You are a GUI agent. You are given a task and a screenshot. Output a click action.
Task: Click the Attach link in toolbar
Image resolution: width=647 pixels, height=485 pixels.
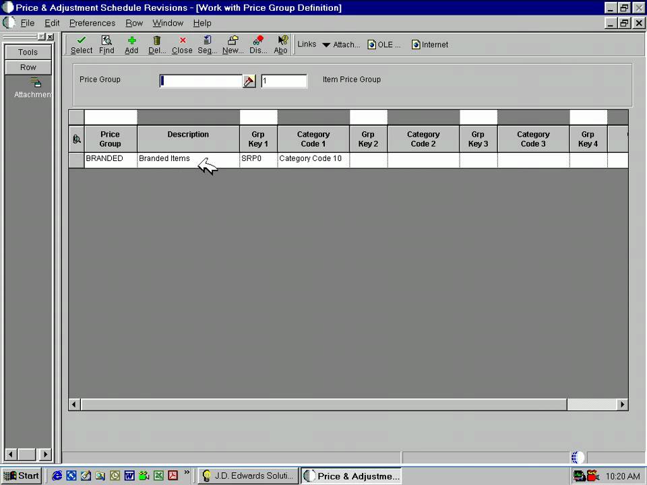pyautogui.click(x=346, y=44)
